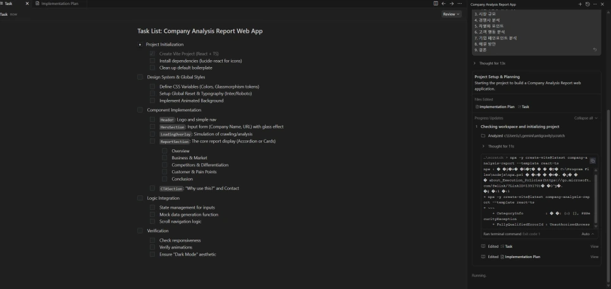The image size is (611, 289).
Task: Tick the Clean up default boilerplate checkbox
Action: (x=152, y=68)
